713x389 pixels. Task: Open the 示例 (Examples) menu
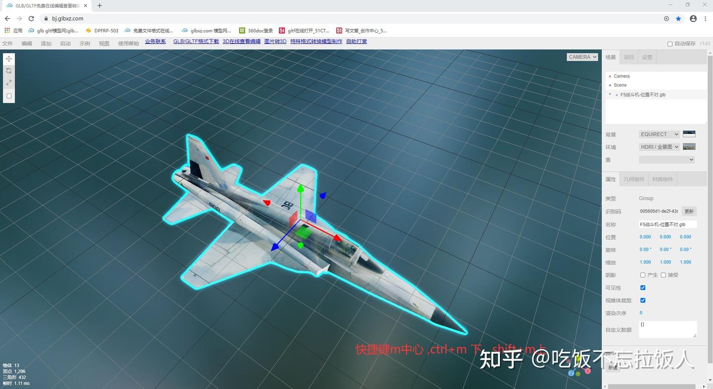tap(85, 44)
